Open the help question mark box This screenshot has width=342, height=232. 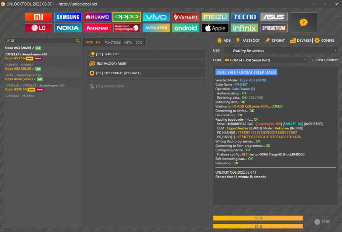[303, 22]
